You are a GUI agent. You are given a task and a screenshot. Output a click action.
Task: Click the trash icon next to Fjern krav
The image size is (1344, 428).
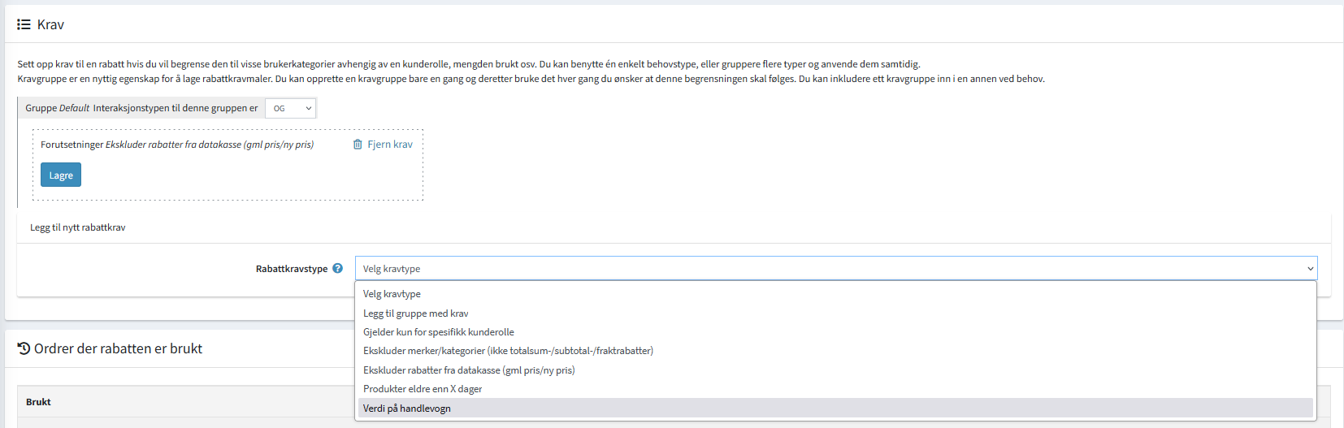click(358, 145)
